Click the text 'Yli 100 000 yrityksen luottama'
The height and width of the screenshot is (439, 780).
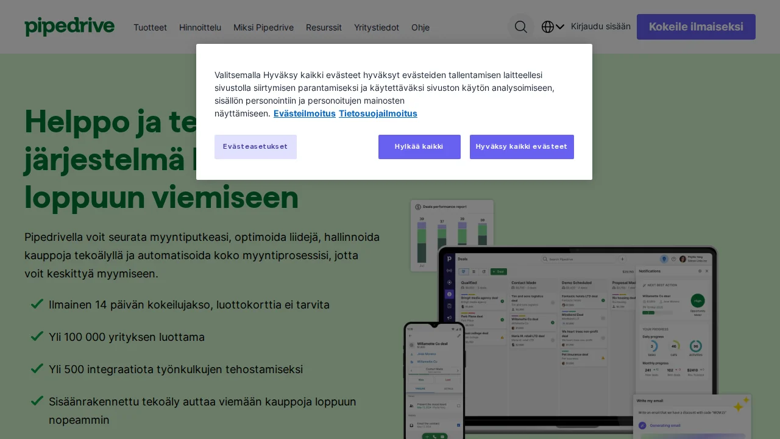coord(127,337)
